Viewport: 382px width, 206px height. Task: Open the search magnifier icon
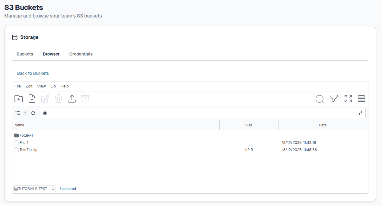(x=320, y=99)
